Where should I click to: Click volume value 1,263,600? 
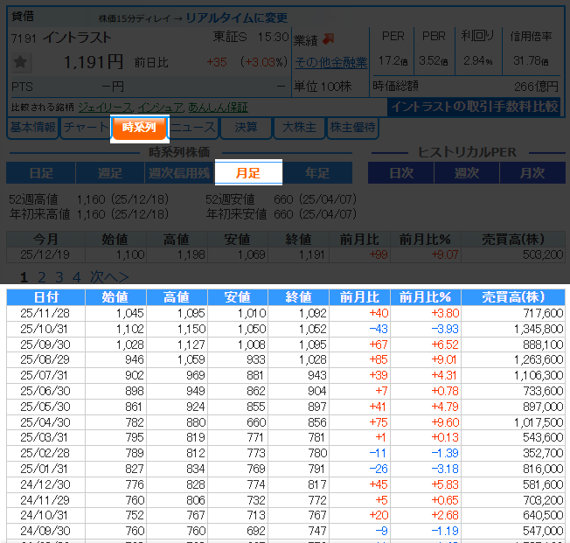pyautogui.click(x=539, y=359)
